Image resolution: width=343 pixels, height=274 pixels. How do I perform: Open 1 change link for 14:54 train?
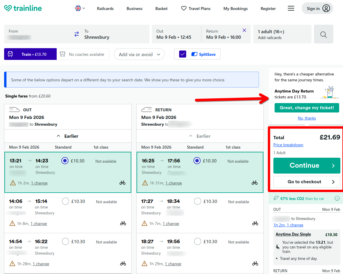[41, 264]
